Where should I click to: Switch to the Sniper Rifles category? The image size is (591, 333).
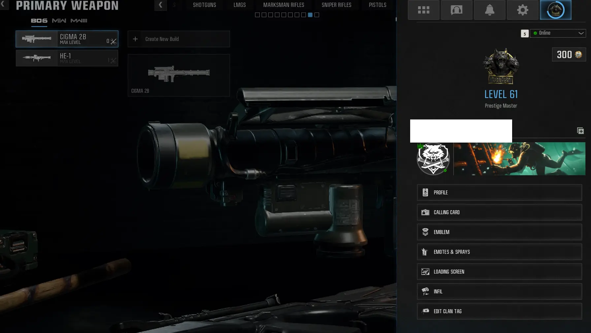[337, 5]
